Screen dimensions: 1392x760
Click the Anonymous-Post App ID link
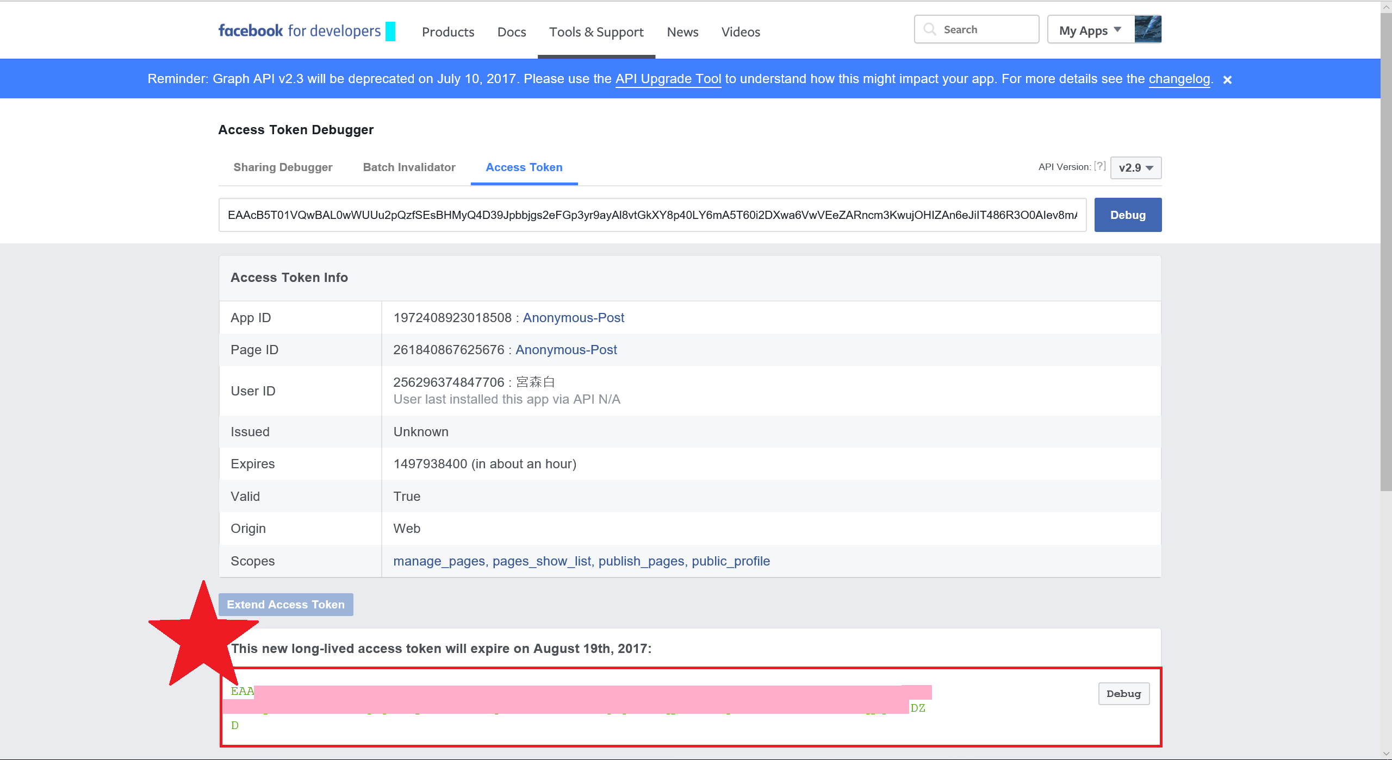[573, 318]
